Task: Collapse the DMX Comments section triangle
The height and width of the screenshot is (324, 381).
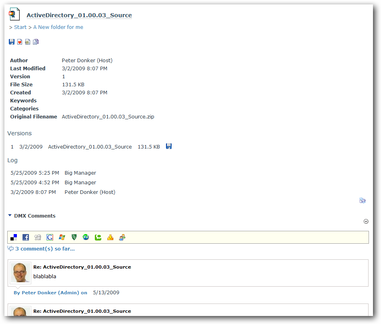Action: pos(10,215)
